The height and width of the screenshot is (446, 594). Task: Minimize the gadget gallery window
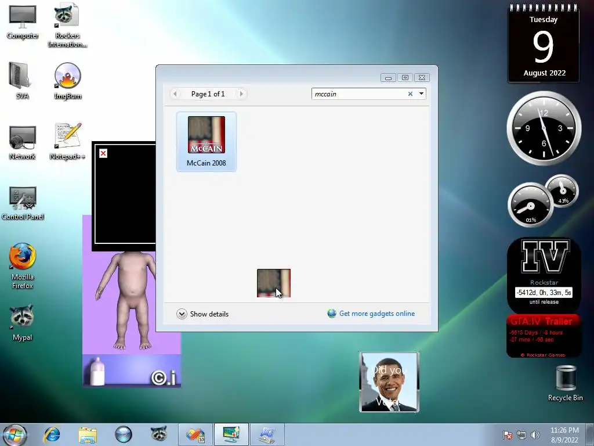[388, 78]
